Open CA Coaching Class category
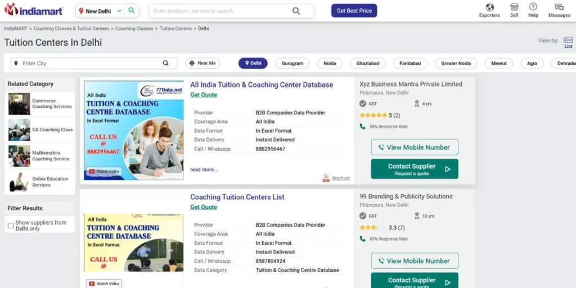Screen dimensions: 576x288 tap(52, 130)
